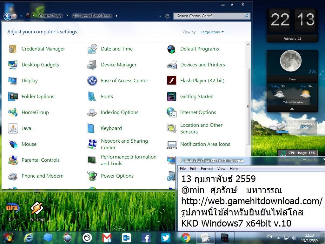Open the Date and Time link
This screenshot has height=244, width=325.
[117, 49]
